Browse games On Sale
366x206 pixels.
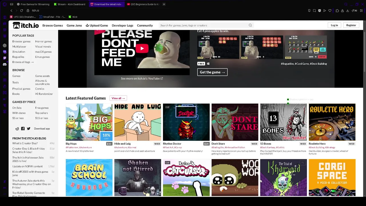pyautogui.click(x=17, y=108)
